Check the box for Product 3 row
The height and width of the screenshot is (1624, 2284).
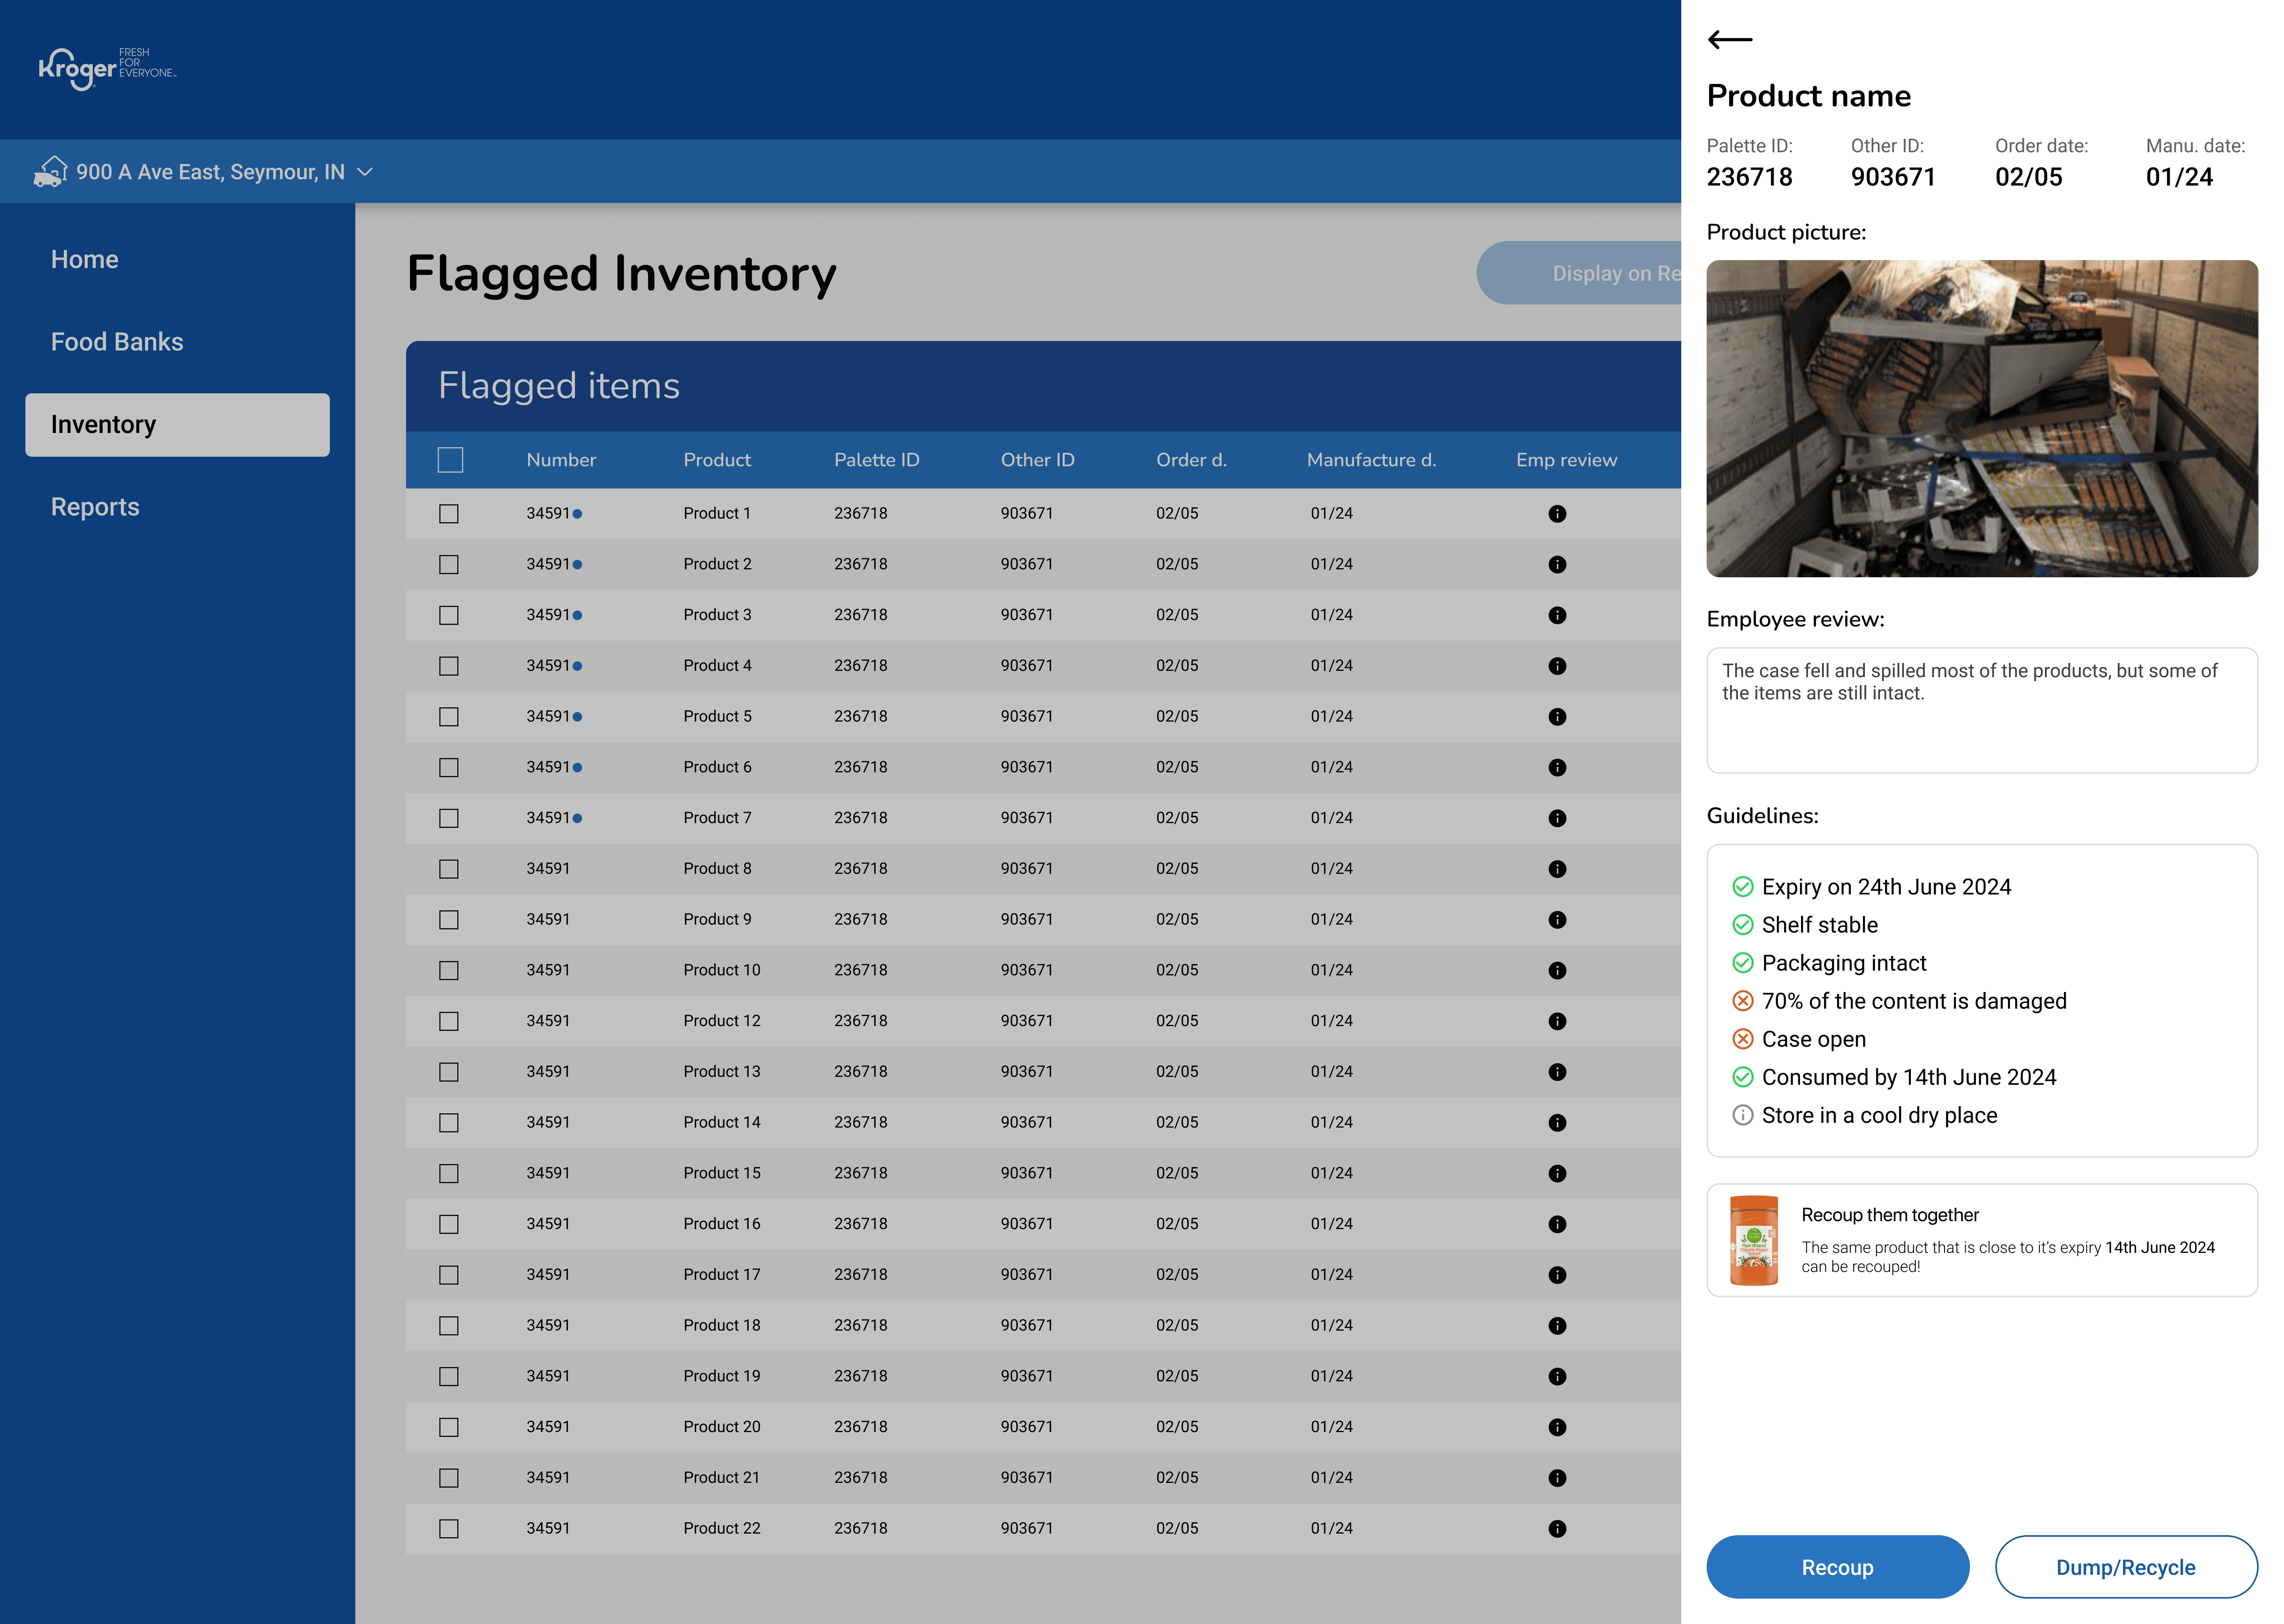449,615
